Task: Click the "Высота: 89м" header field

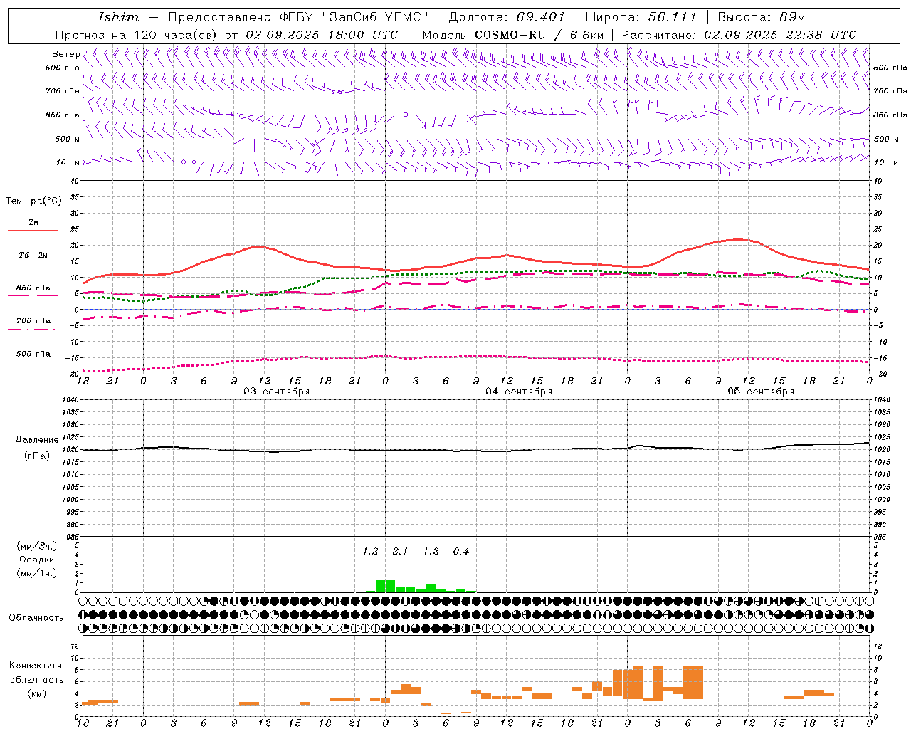Action: 761,17
